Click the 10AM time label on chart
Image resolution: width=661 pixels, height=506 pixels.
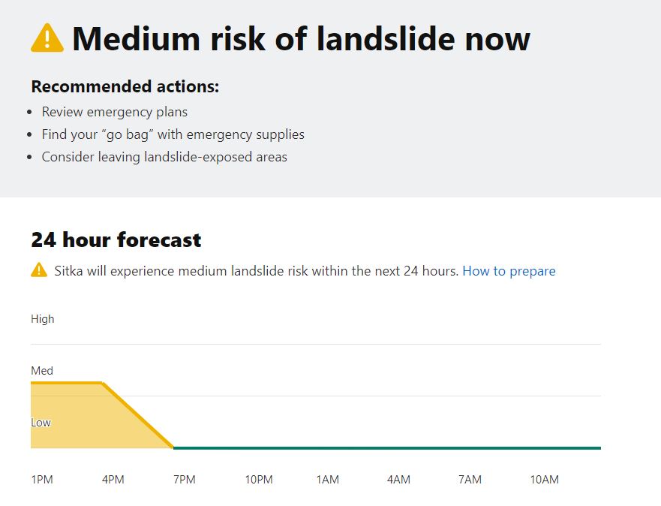545,480
